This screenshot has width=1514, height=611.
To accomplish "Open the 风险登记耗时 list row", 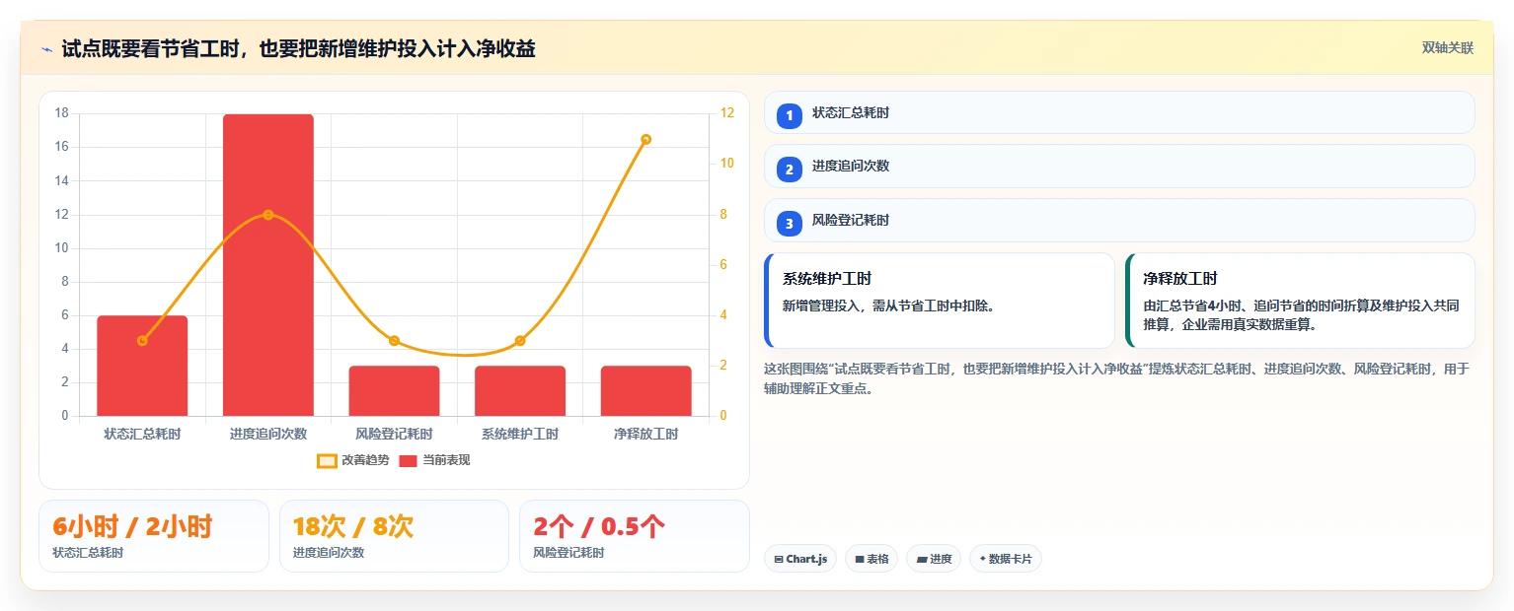I will click(1119, 220).
